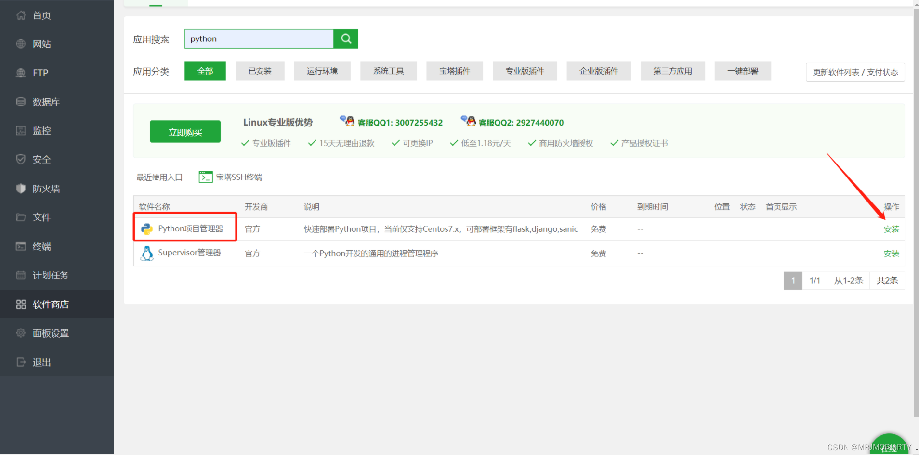Click the search field containing python
This screenshot has width=919, height=455.
click(259, 38)
